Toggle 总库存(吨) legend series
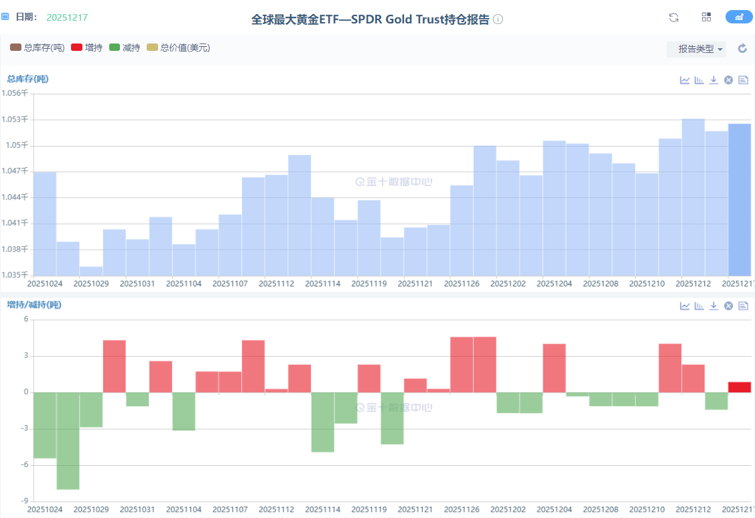Image resolution: width=755 pixels, height=518 pixels. pyautogui.click(x=38, y=48)
